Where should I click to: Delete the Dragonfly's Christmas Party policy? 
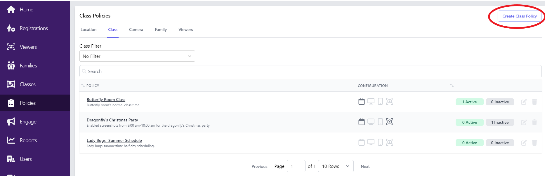click(534, 122)
